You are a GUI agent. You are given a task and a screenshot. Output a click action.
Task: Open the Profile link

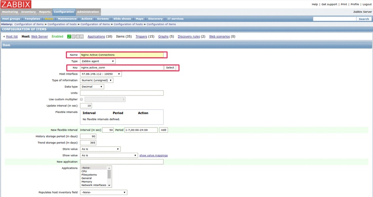coord(355,4)
